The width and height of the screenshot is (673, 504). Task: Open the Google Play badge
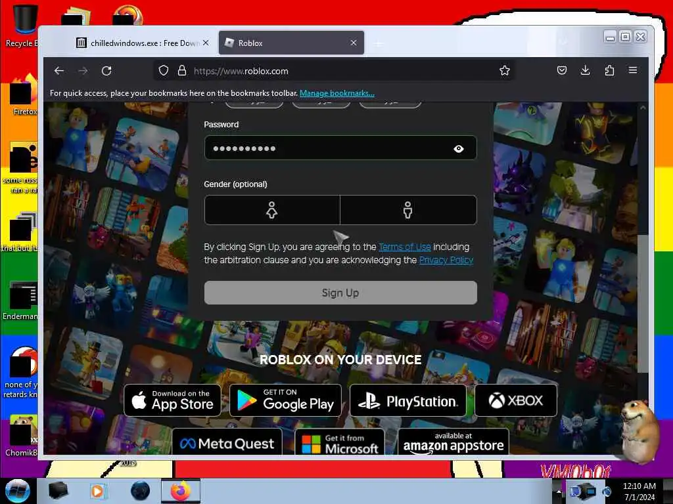pyautogui.click(x=285, y=400)
